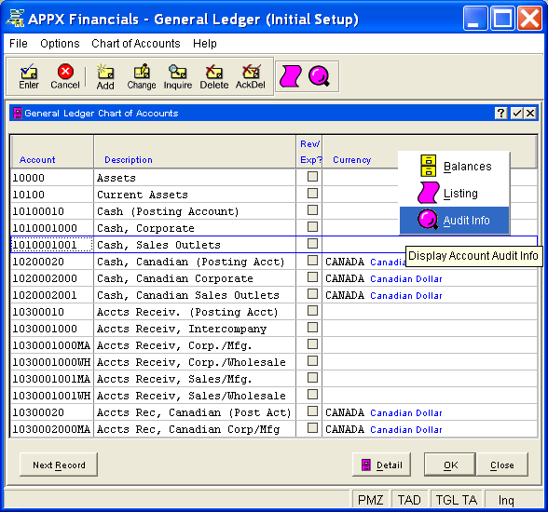Viewport: 548px width, 512px height.
Task: Select account 10000 cell
Action: point(52,178)
